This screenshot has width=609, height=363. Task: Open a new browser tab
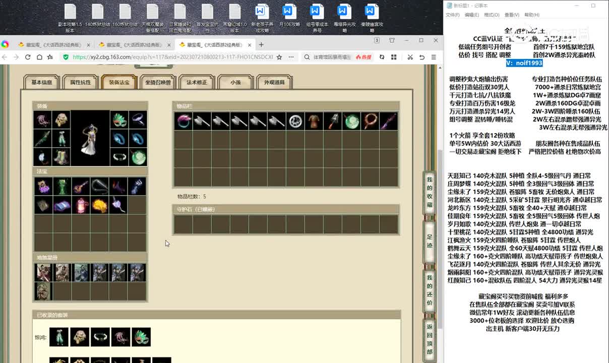[261, 44]
